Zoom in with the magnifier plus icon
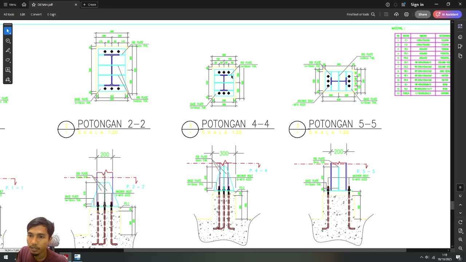Viewport: 466px width, 262px height. (x=460, y=240)
